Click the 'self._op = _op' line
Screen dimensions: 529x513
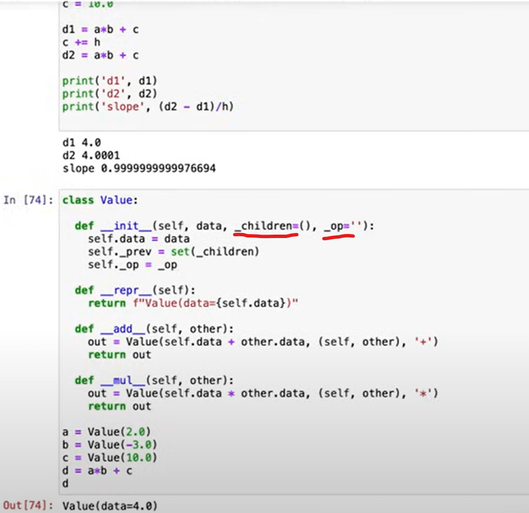[x=132, y=265]
